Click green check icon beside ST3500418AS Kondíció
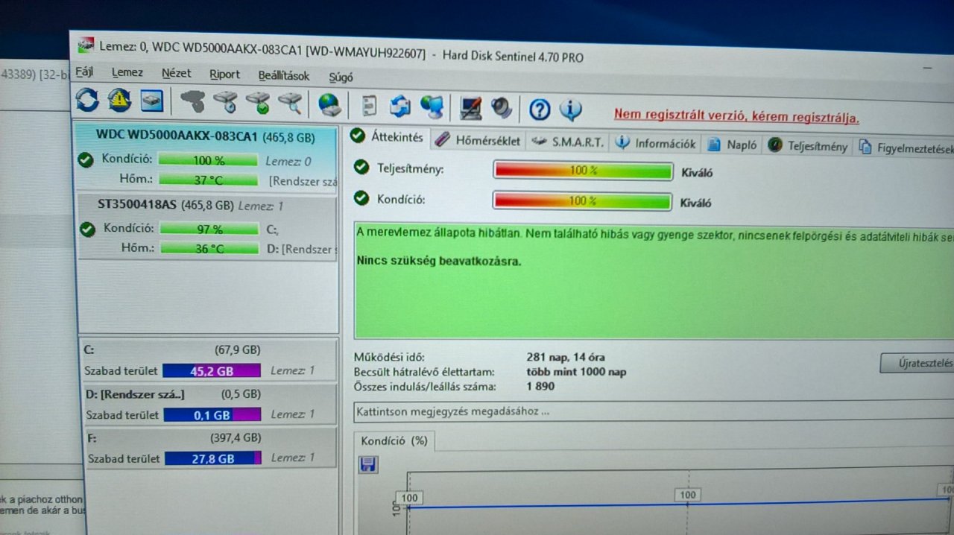954x535 pixels. pyautogui.click(x=87, y=229)
